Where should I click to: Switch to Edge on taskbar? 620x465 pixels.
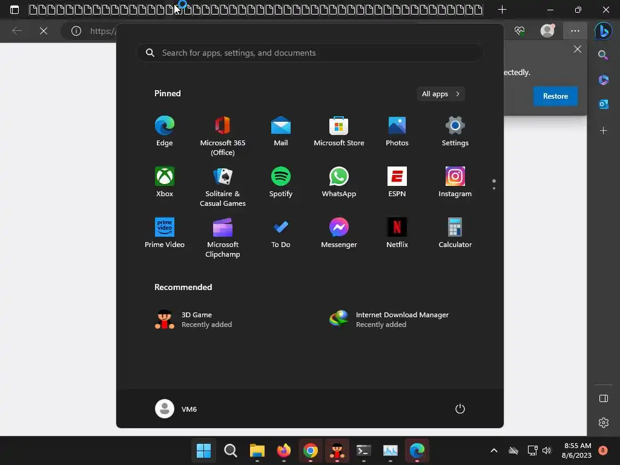tap(417, 450)
